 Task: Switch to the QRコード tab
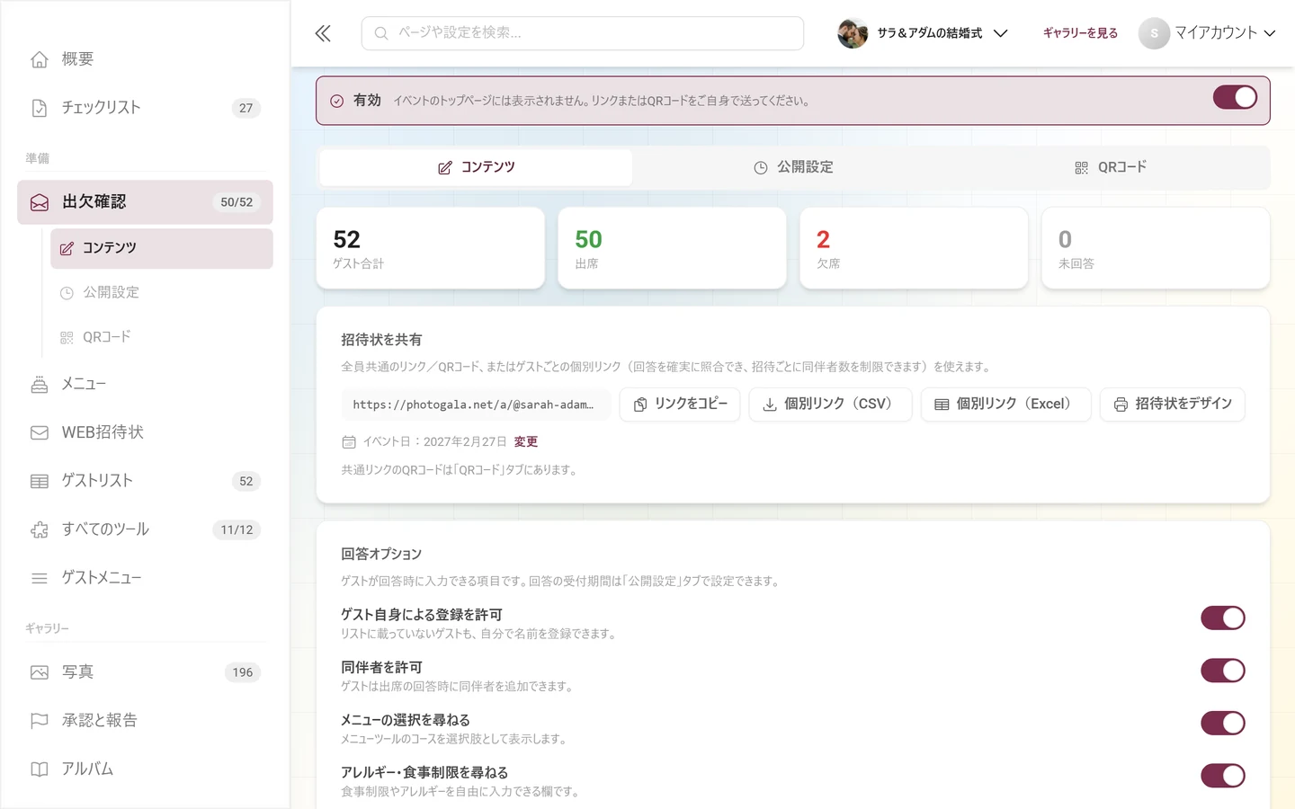point(1111,167)
